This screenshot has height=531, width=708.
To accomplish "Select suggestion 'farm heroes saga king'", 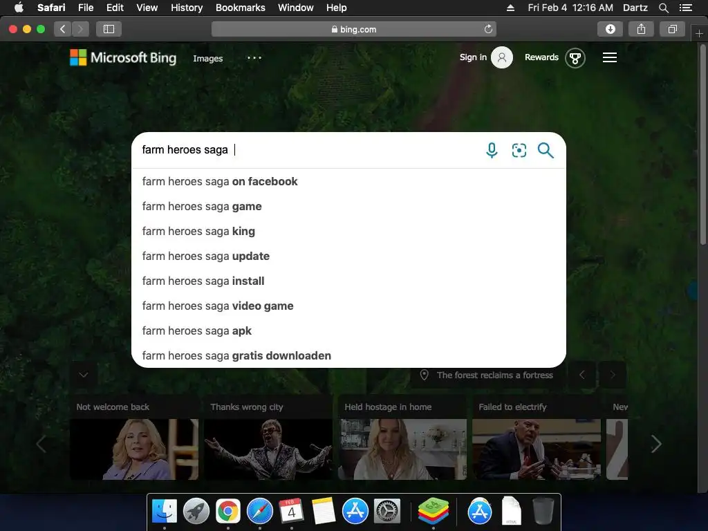I will 348,231.
